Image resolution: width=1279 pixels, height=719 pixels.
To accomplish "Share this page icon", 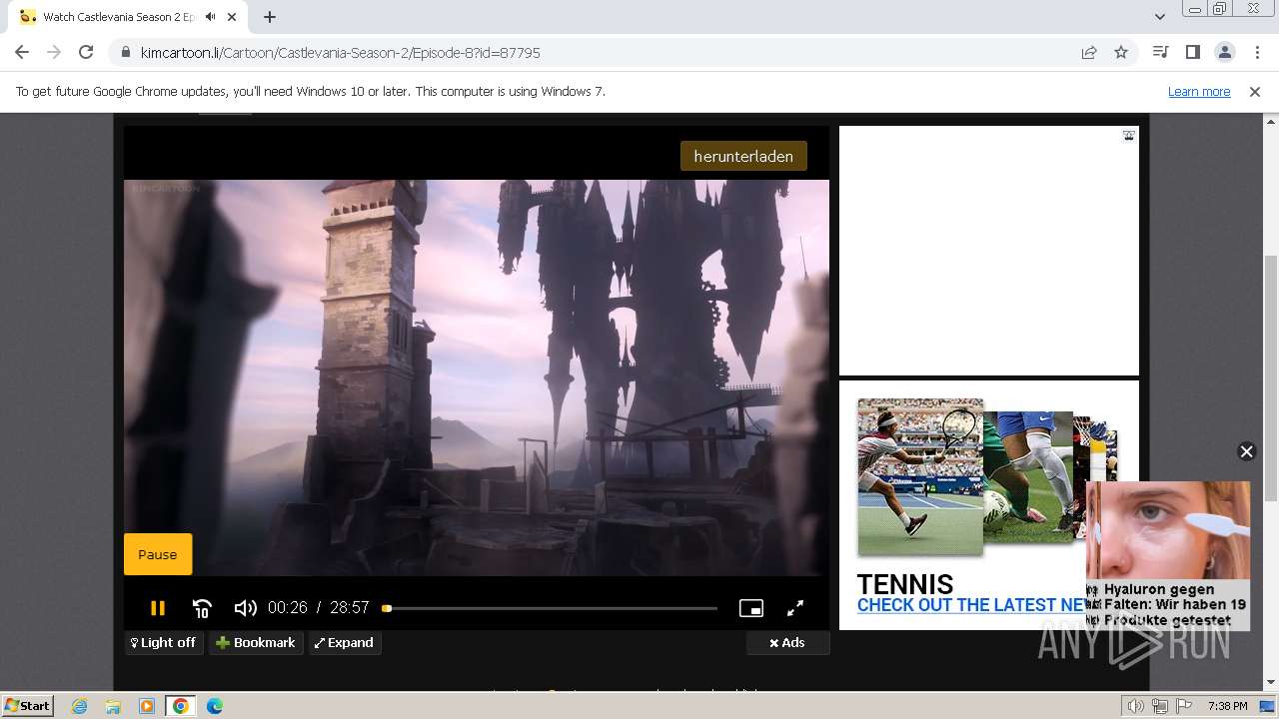I will 1089,52.
